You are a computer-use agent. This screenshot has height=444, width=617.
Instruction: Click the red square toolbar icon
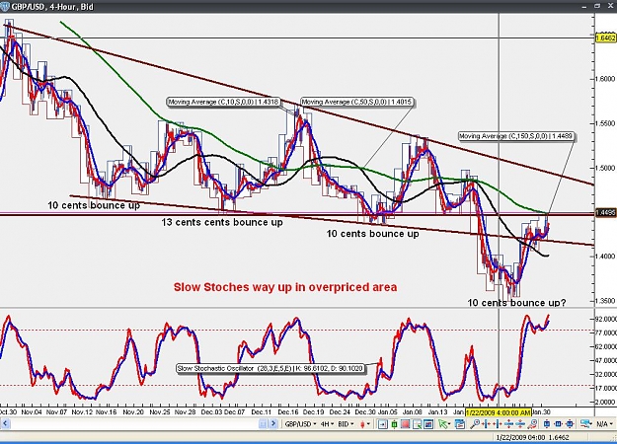point(406,424)
